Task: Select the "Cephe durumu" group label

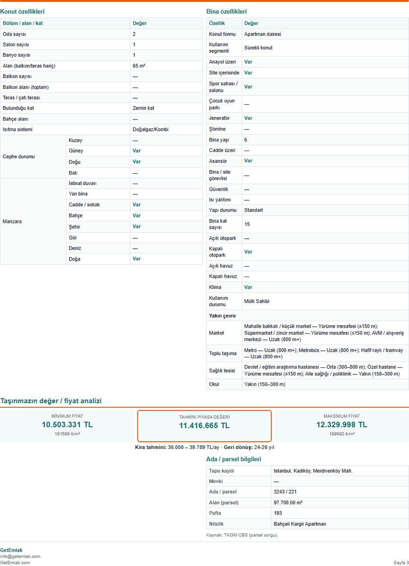Action: click(19, 156)
